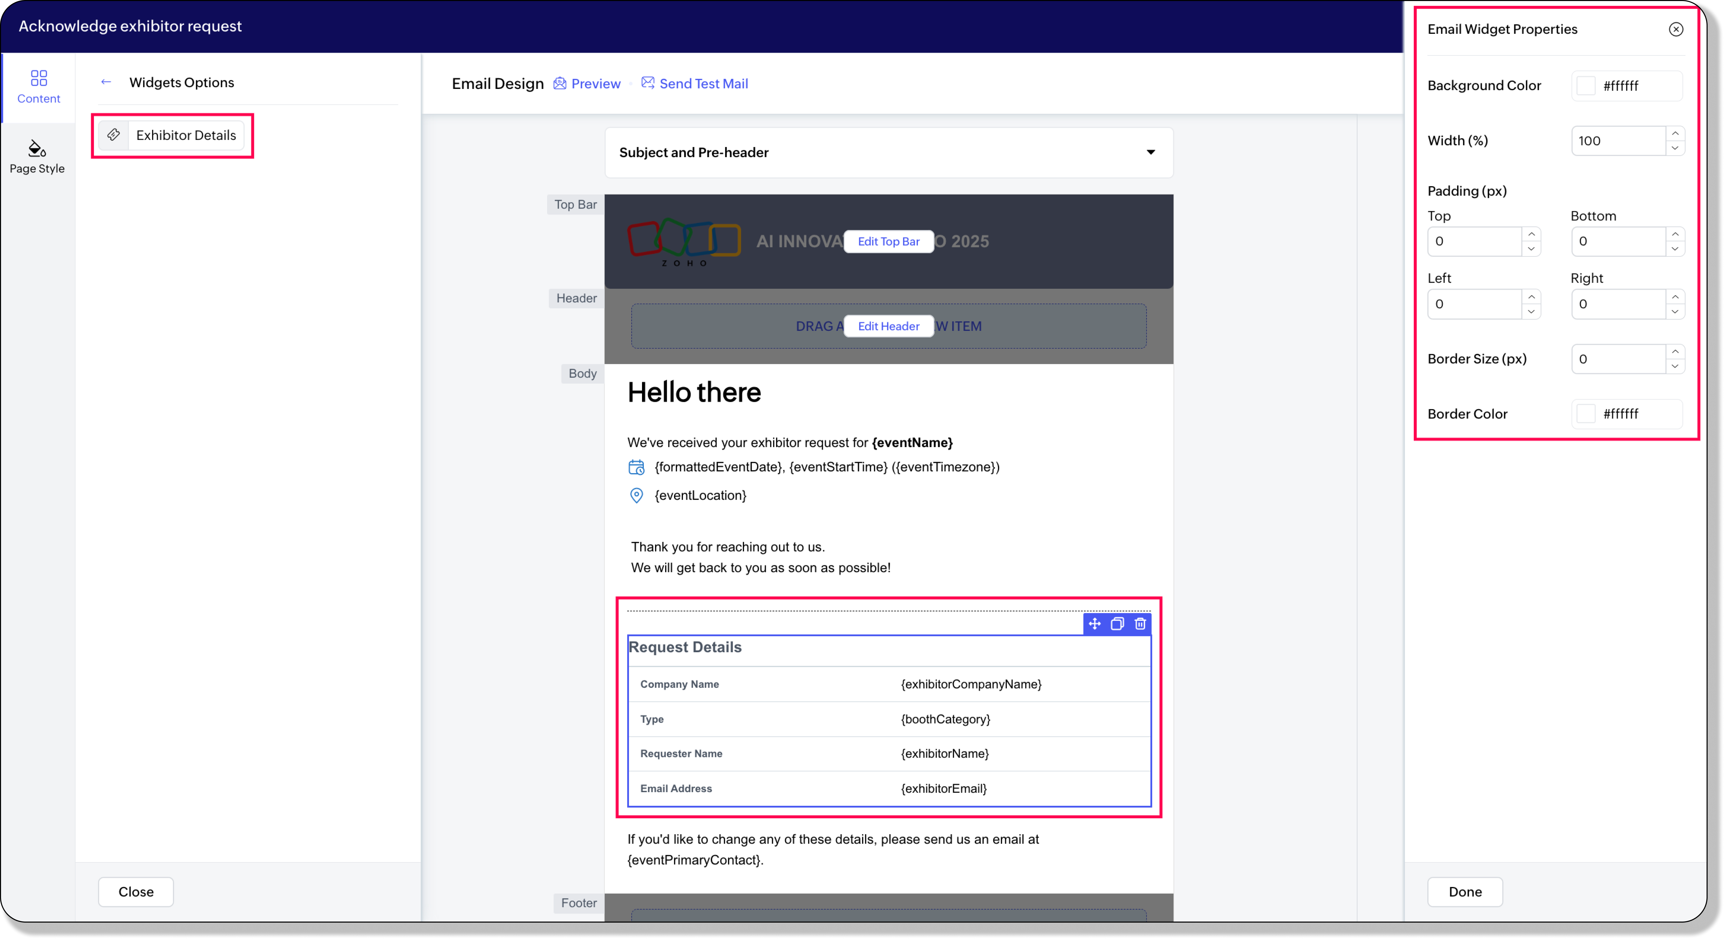Screen dimensions: 1724x939
Task: Duplicate the Request Details widget
Action: 1117,624
